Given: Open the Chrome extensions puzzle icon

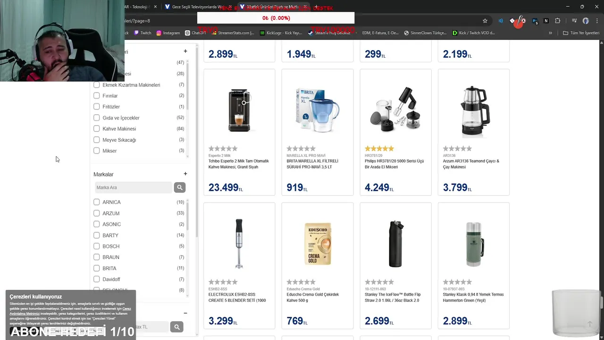Looking at the screenshot, I should click(x=557, y=21).
